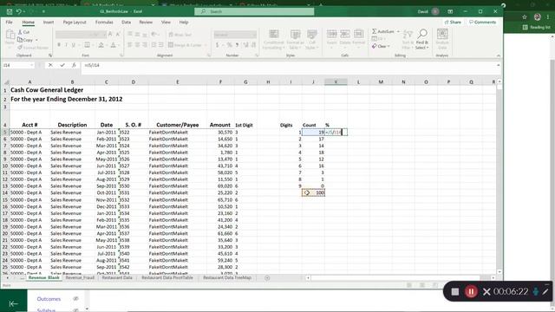Click the Cancel X in formula bar
Screen dimensions: 555x312
click(50, 65)
